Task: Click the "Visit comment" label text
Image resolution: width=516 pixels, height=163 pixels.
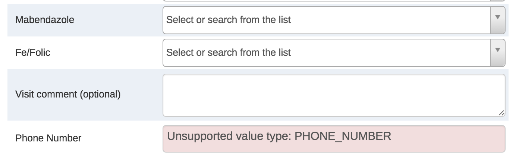Action: point(46,95)
